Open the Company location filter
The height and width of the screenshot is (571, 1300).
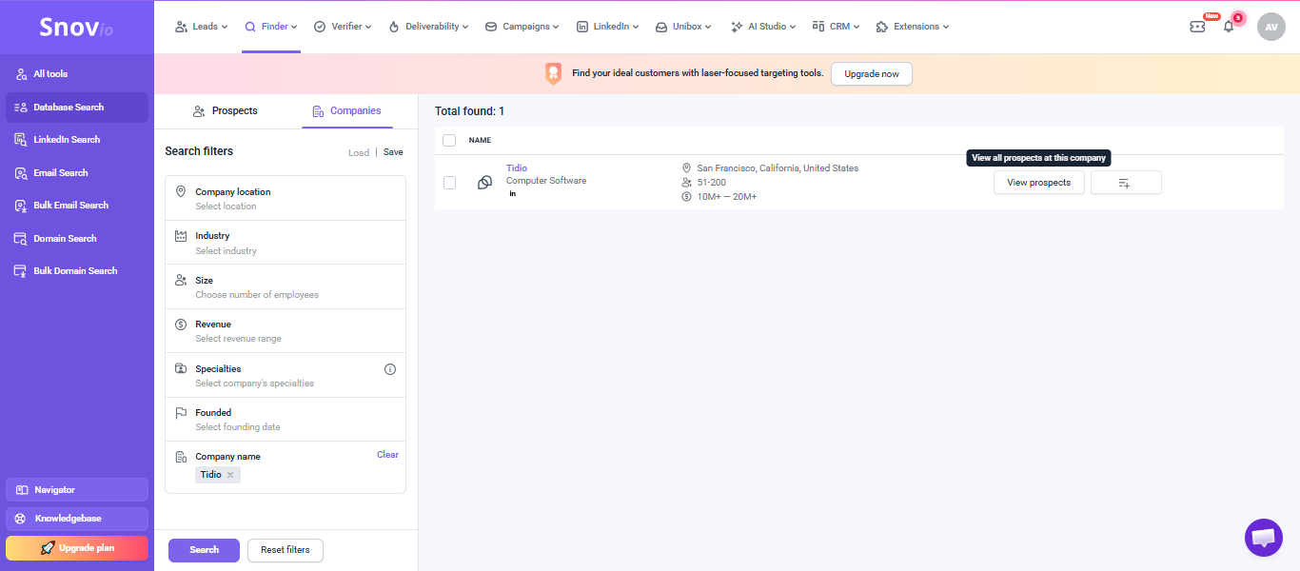point(286,199)
